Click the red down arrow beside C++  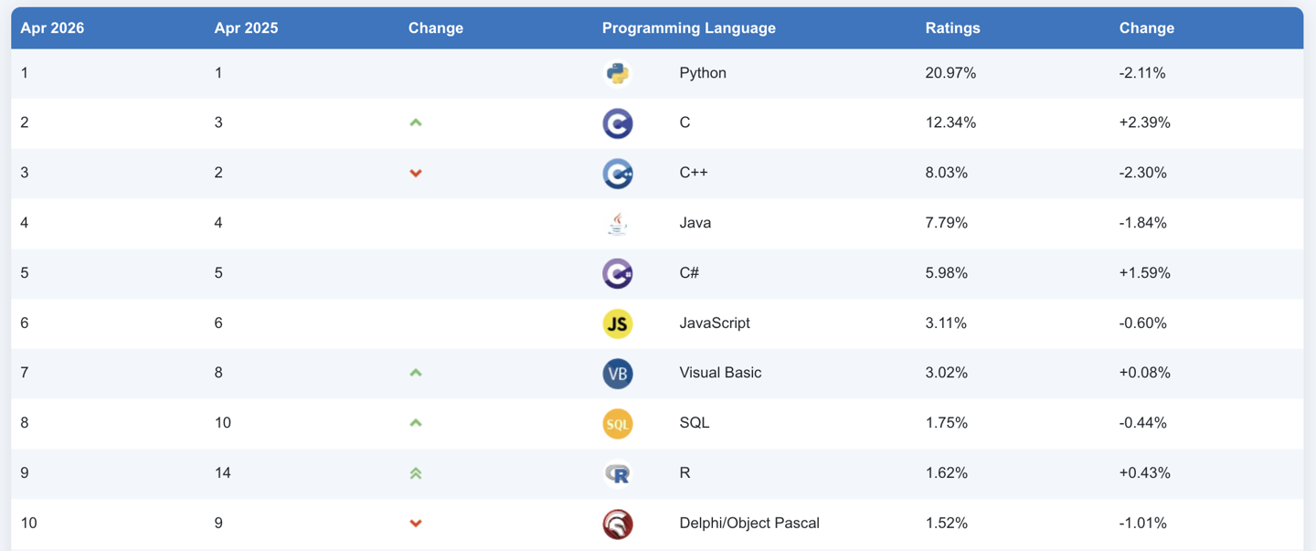coord(416,173)
